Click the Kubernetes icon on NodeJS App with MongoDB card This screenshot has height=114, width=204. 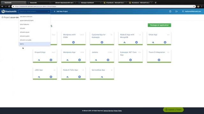(x=136, y=42)
